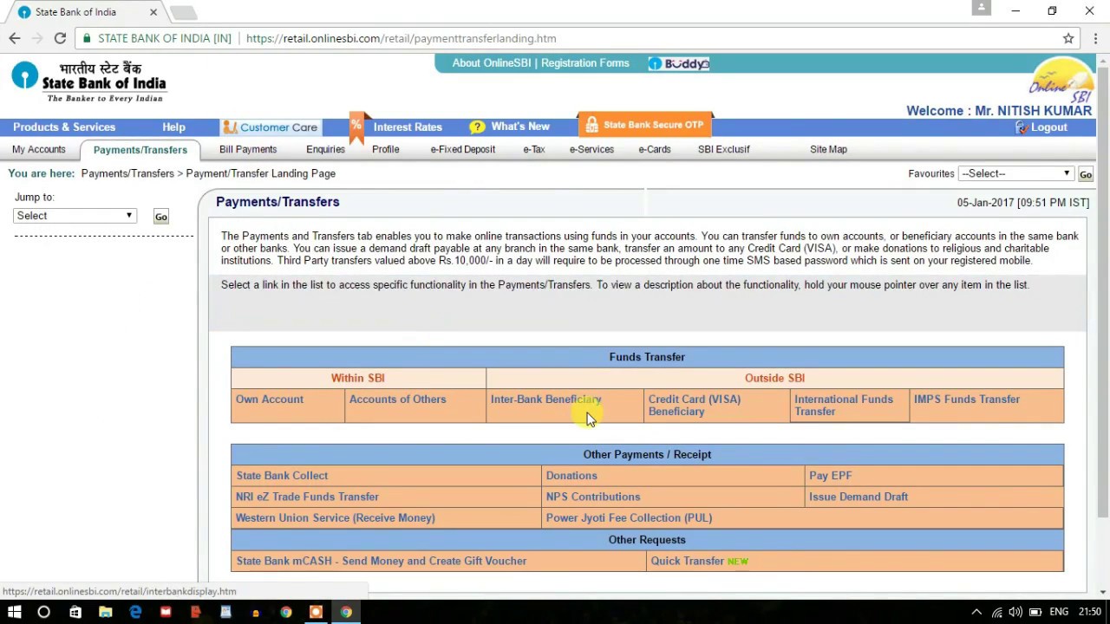Launch Microsoft Edge from the taskbar

(x=135, y=612)
